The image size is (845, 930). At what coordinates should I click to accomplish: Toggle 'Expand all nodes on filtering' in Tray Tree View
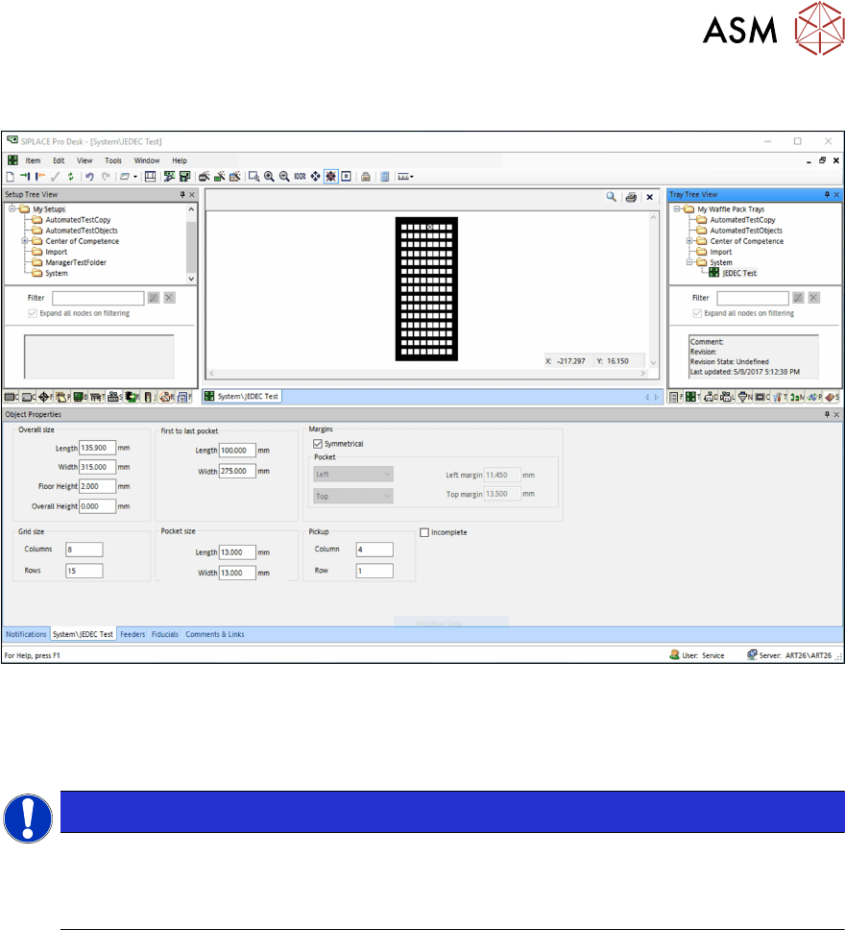(697, 313)
